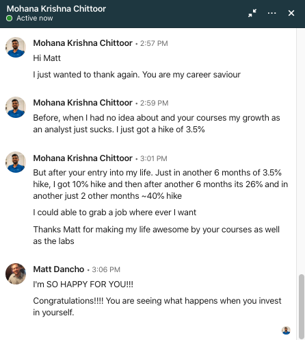Click the chat scrollbar thumb
The image size is (305, 340).
302,306
